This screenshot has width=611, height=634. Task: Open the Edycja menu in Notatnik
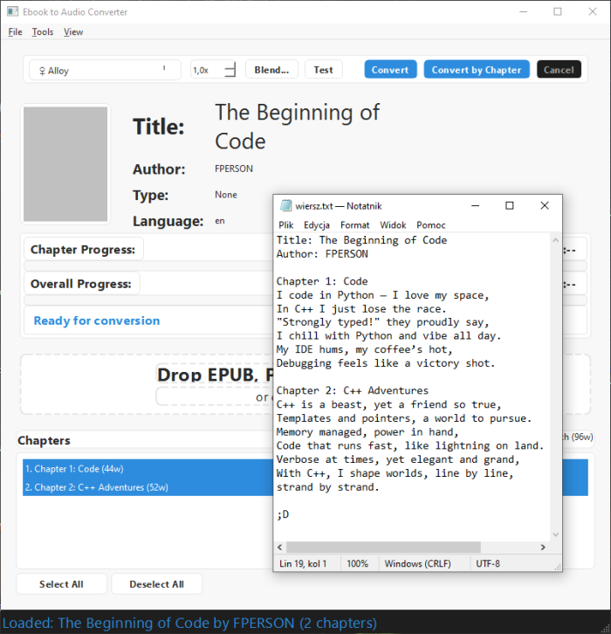pos(316,225)
